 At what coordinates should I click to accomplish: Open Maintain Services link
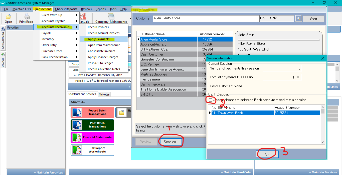pyautogui.click(x=323, y=172)
